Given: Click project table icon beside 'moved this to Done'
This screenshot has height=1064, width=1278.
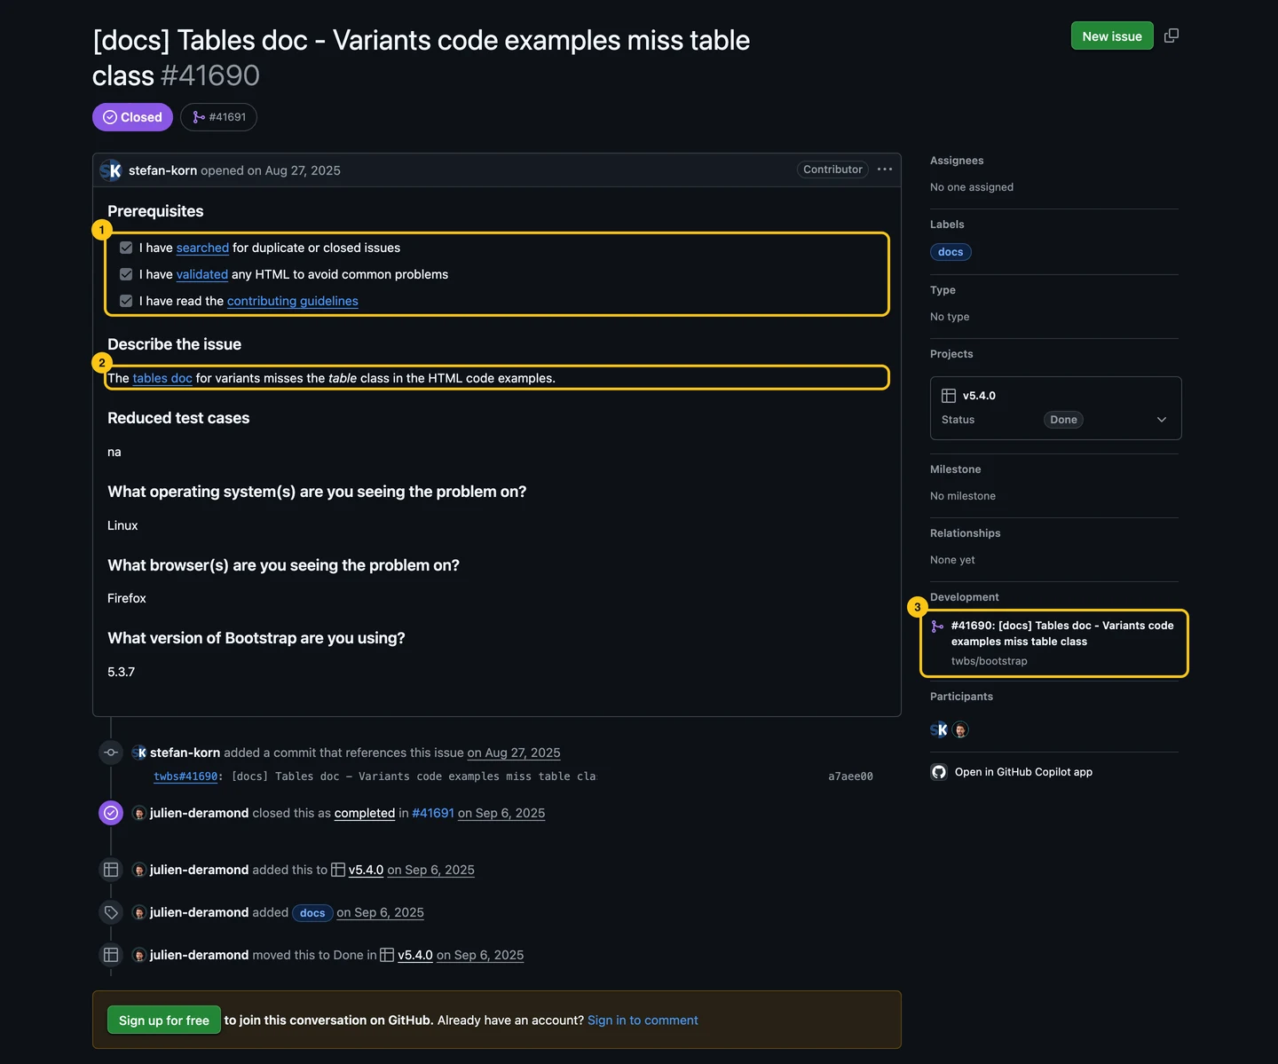Looking at the screenshot, I should point(111,955).
